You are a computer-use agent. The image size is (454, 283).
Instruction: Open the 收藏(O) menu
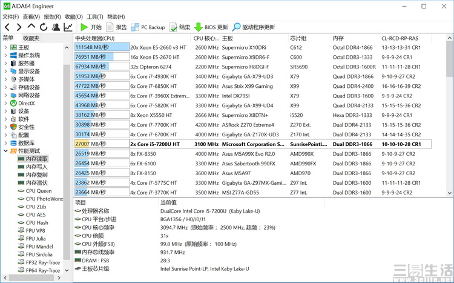point(73,17)
